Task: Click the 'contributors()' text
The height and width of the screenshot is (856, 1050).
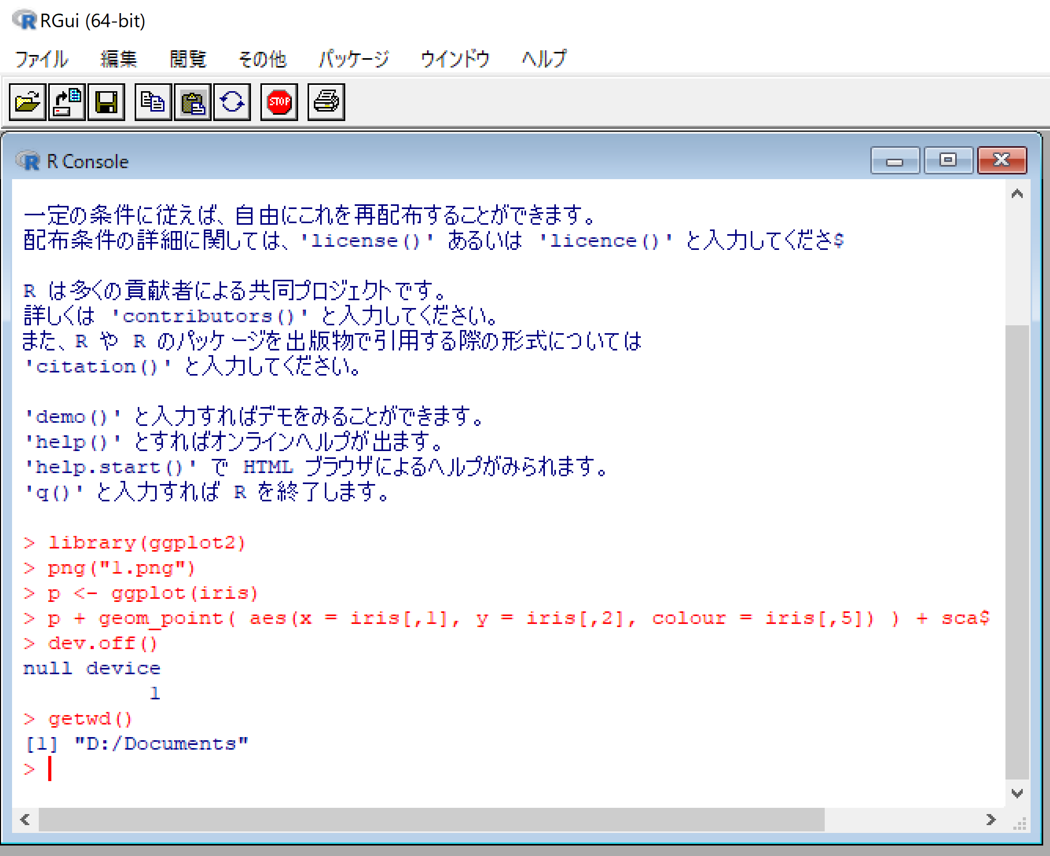Action: tap(210, 316)
